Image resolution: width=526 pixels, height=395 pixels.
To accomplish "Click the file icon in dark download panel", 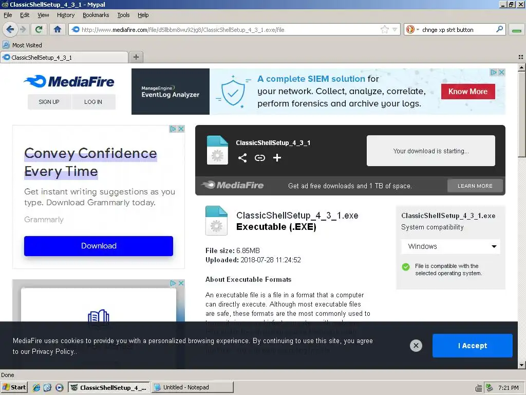I will pos(217,150).
